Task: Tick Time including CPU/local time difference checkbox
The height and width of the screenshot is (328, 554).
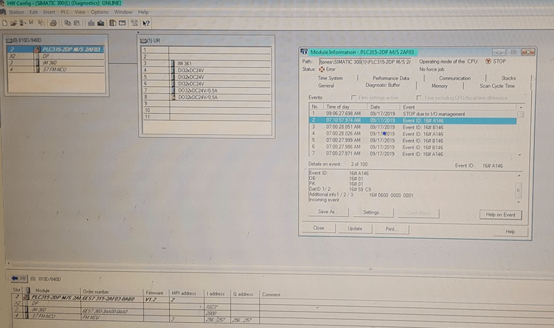Action: [x=419, y=97]
